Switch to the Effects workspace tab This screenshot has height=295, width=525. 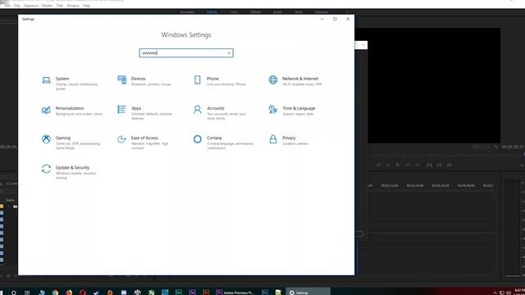256,12
